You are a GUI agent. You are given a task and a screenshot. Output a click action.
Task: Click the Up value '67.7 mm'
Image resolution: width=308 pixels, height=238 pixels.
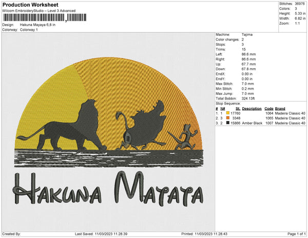point(248,64)
